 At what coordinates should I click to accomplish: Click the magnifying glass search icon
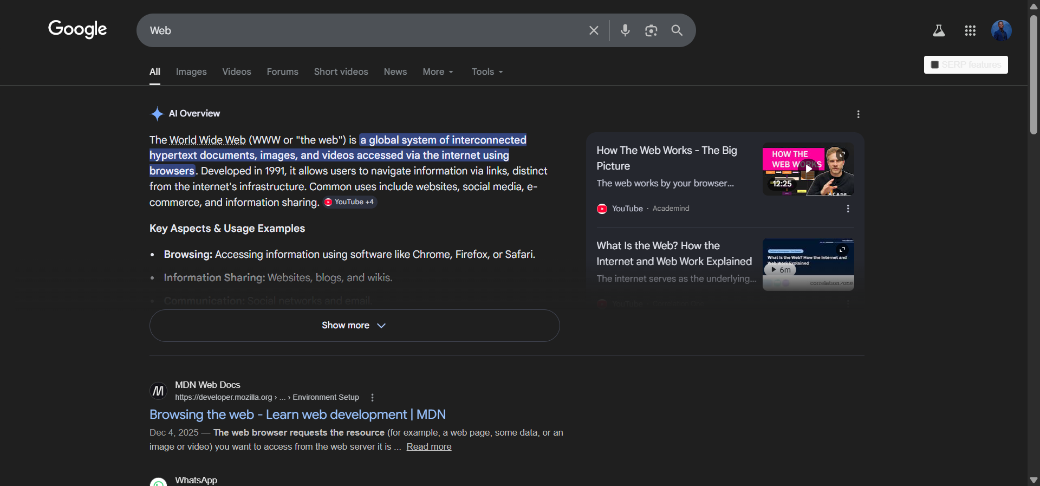point(677,30)
